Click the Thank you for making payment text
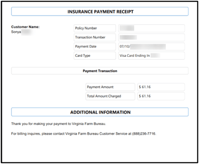 point(59,124)
